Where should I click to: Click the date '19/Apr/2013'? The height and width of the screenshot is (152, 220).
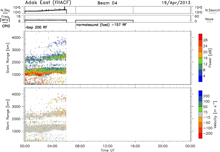click(176, 3)
